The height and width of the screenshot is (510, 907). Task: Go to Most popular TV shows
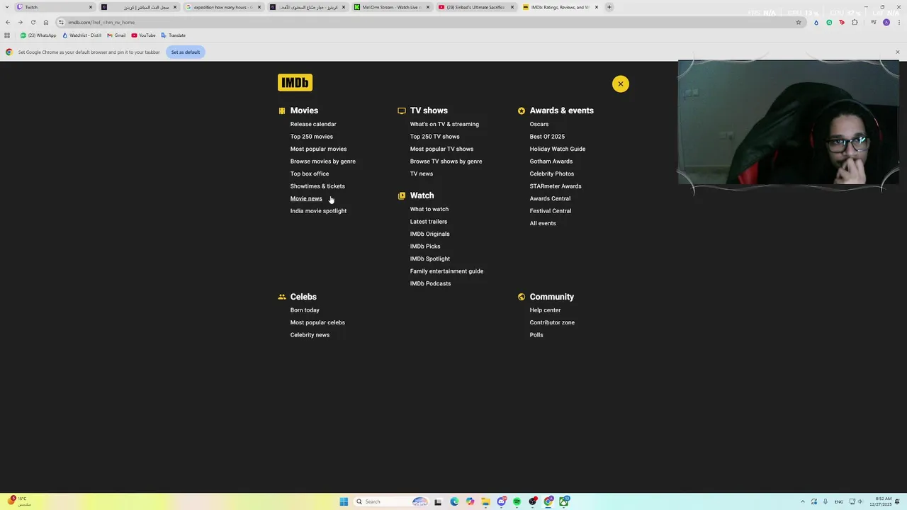coord(441,149)
